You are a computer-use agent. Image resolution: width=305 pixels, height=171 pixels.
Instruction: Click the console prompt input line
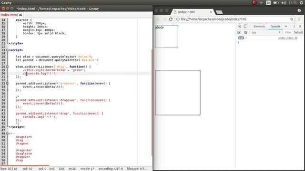click(270, 42)
